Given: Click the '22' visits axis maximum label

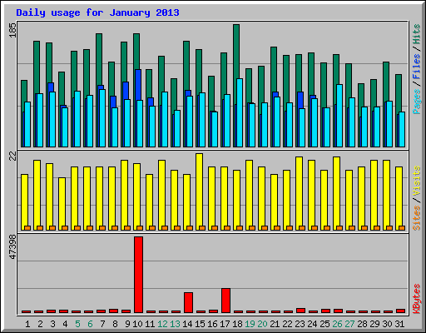Looking at the screenshot, I should pos(12,157).
